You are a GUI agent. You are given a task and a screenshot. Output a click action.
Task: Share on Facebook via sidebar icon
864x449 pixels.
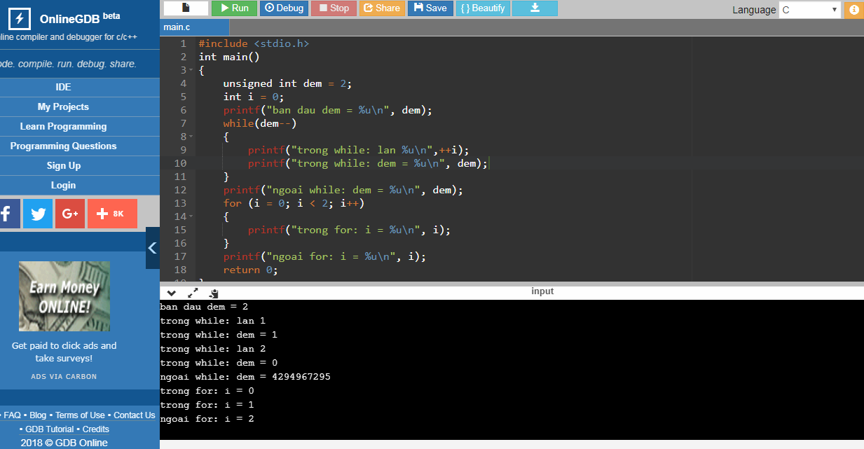[8, 214]
